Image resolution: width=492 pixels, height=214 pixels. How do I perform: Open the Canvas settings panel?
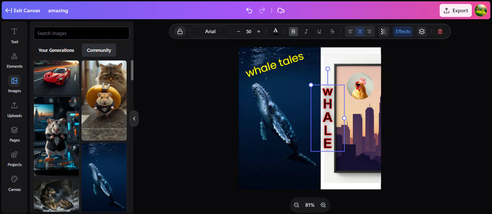14,183
